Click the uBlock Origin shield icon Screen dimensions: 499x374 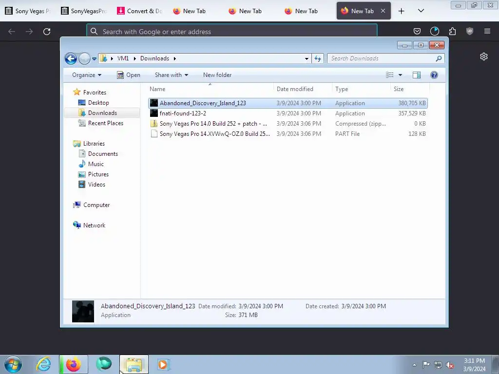click(470, 31)
